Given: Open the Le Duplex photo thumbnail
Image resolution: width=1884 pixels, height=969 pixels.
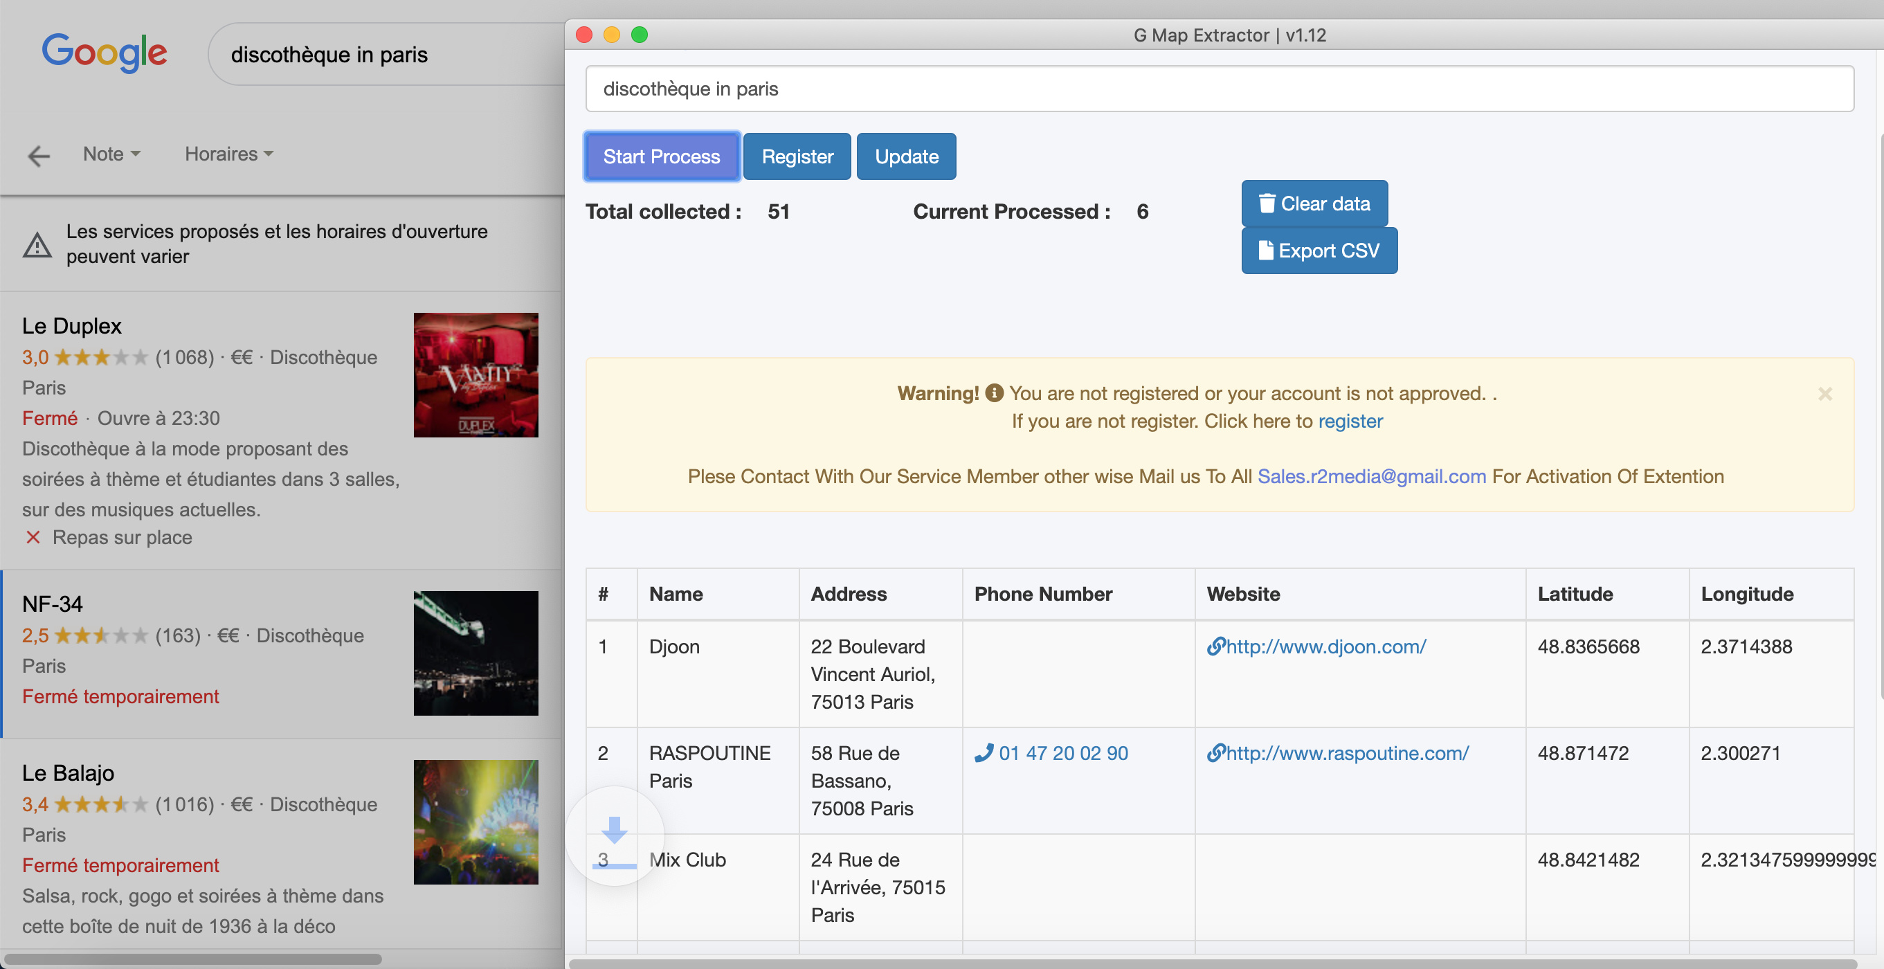Looking at the screenshot, I should coord(476,375).
